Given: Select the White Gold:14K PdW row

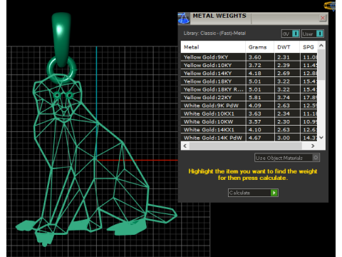Looking at the screenshot, I should point(249,138).
